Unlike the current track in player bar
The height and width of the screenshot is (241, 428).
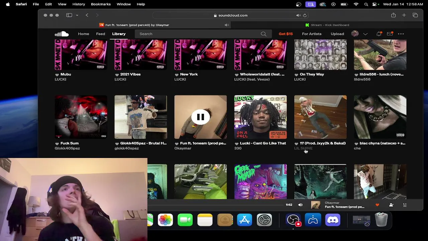click(x=377, y=205)
